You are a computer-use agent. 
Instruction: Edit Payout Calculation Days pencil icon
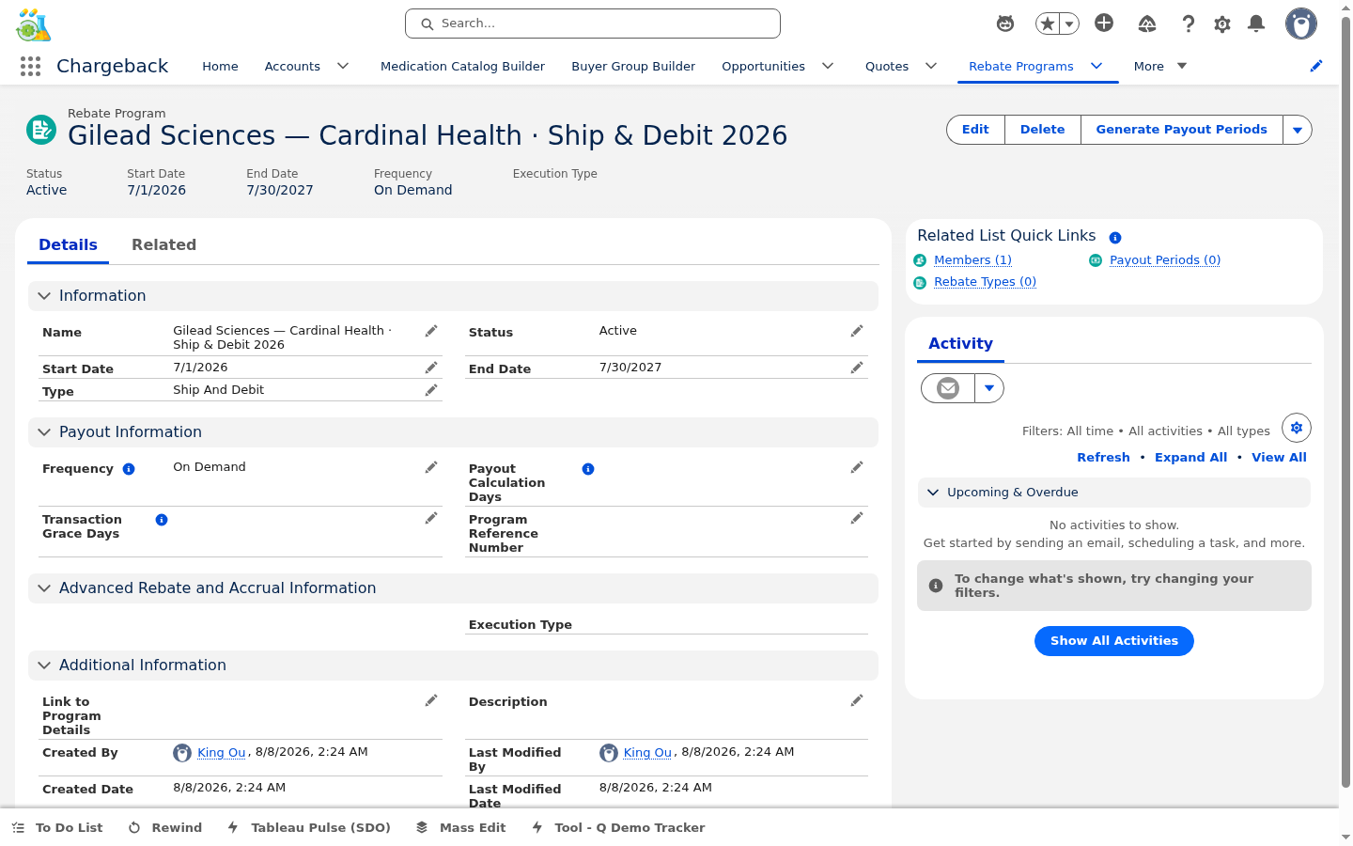point(857,467)
